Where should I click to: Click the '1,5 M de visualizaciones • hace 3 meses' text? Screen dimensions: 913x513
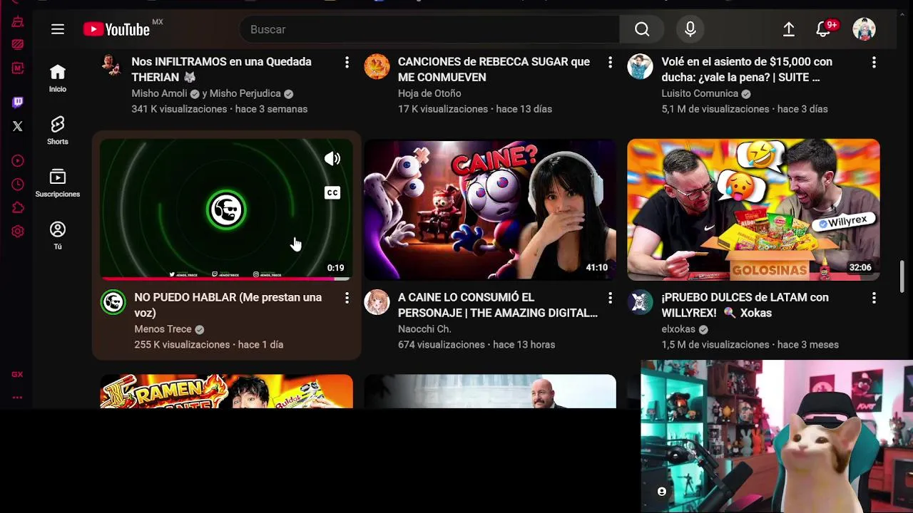(750, 345)
